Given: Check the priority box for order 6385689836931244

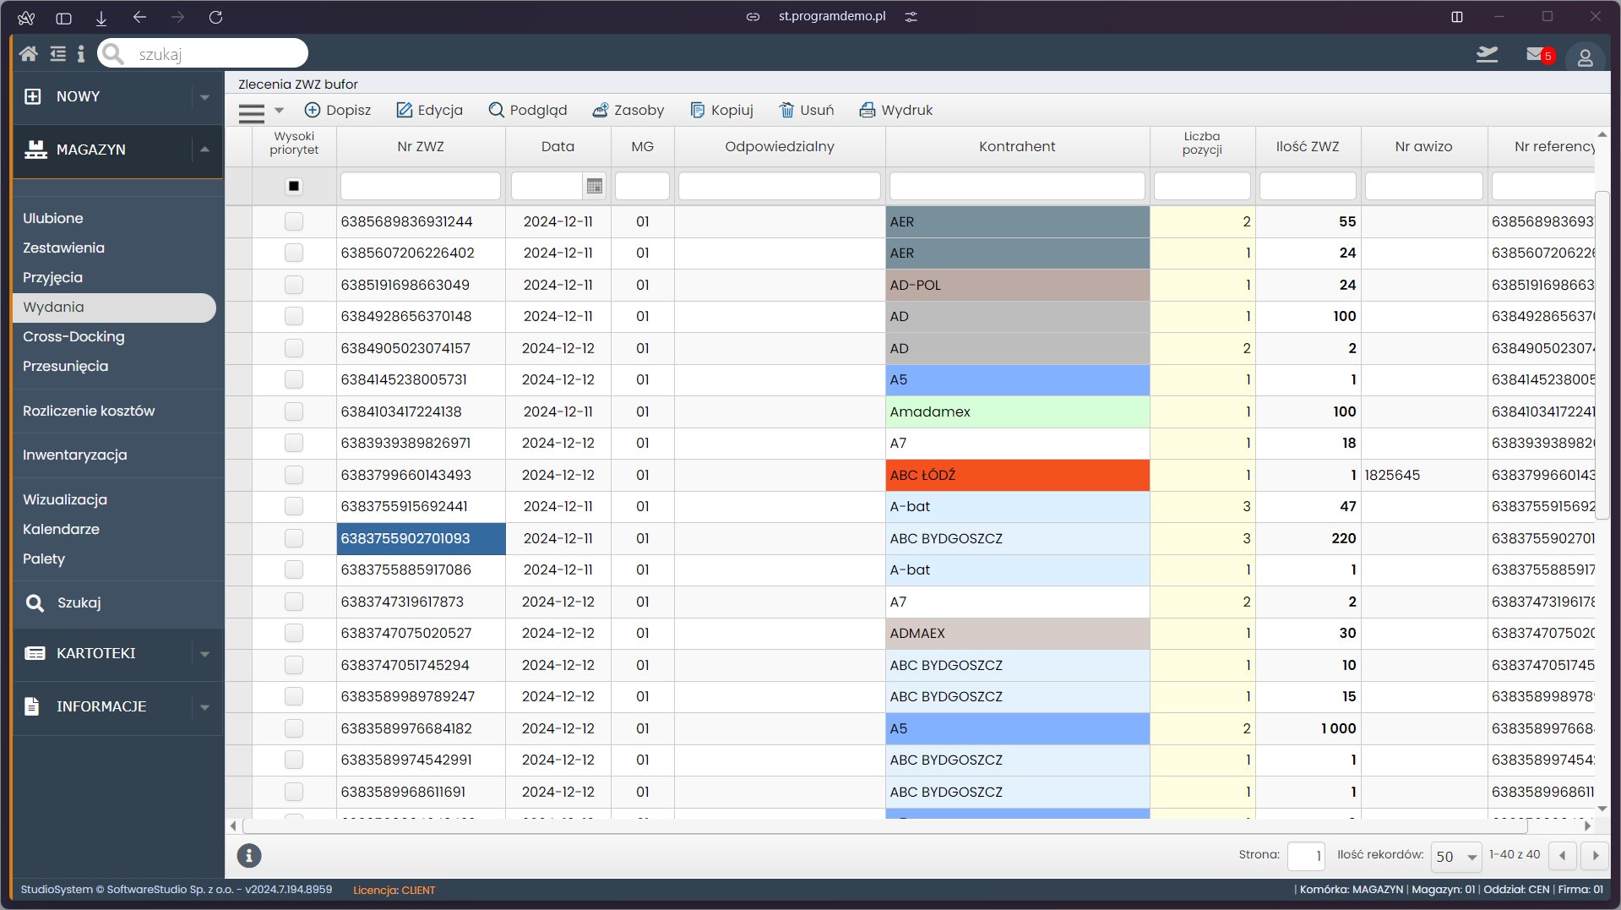Looking at the screenshot, I should tap(294, 221).
